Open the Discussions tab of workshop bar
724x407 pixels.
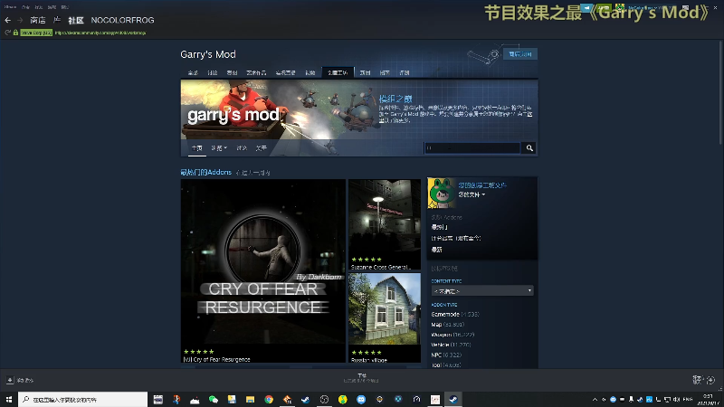pyautogui.click(x=242, y=148)
